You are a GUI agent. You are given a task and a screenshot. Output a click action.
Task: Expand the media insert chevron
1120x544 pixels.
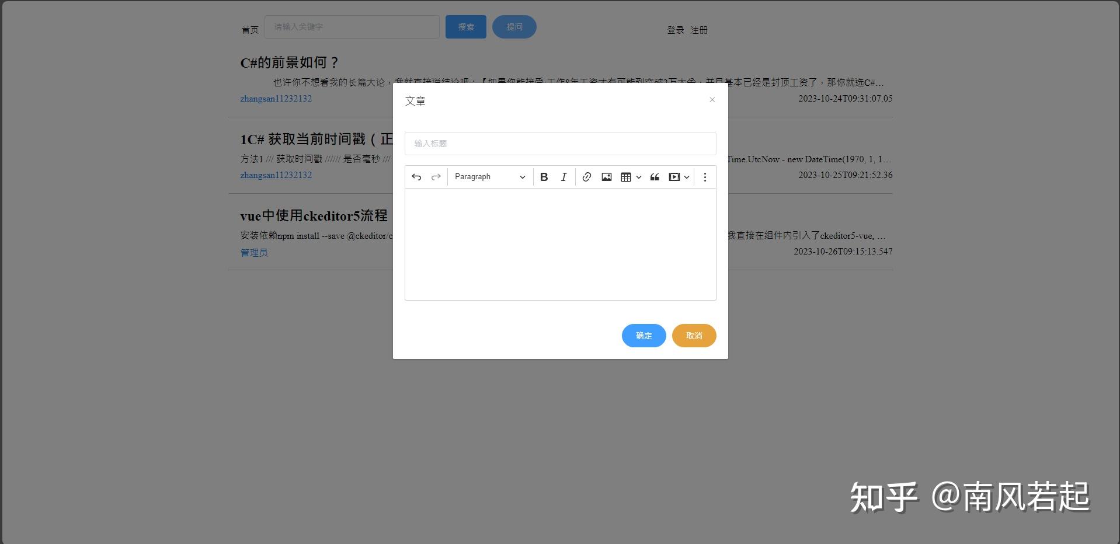click(x=687, y=177)
